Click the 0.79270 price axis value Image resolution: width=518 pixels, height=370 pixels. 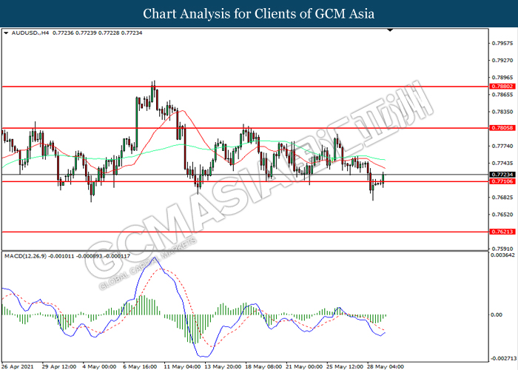(x=502, y=61)
